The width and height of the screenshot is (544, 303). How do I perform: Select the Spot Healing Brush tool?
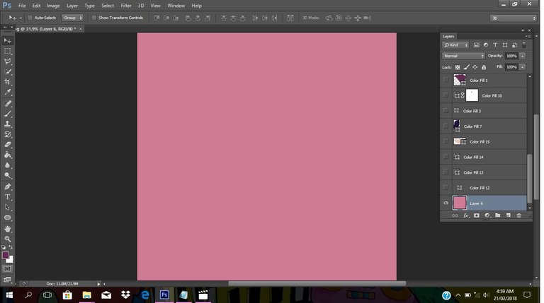pos(7,103)
